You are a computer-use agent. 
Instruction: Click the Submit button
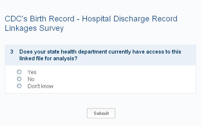(x=101, y=113)
